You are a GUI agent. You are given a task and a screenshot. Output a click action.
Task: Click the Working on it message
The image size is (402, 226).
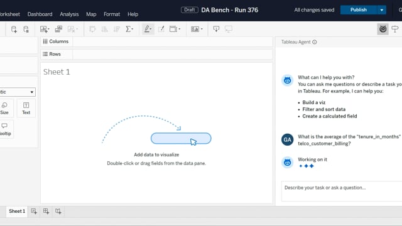[x=312, y=159]
